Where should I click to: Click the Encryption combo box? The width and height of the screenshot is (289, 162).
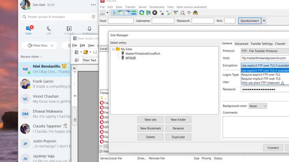(x=265, y=65)
